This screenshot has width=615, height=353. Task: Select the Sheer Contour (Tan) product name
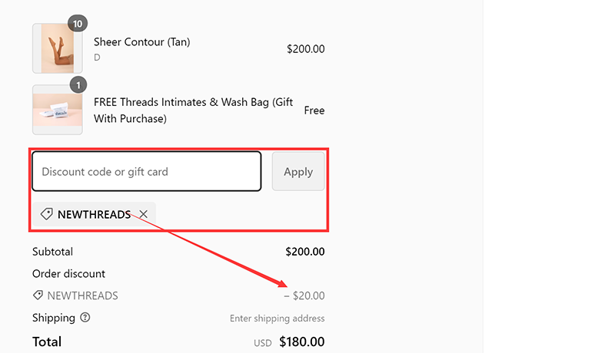(141, 42)
